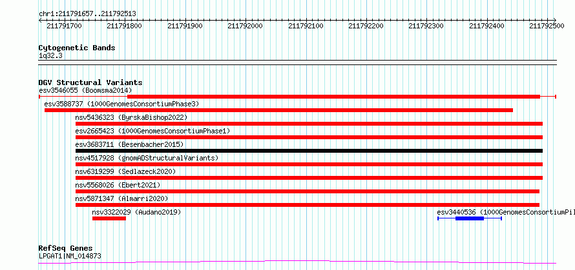Click the nsv5871347 Almarri2020 red bar
The width and height of the screenshot is (575, 270).
coord(308,205)
